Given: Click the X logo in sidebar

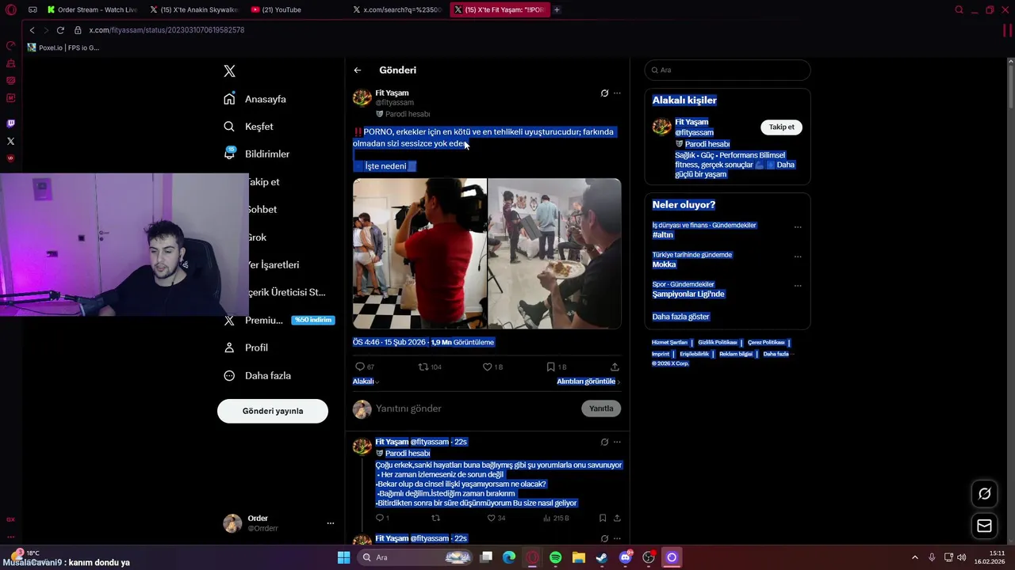Looking at the screenshot, I should click(x=229, y=71).
